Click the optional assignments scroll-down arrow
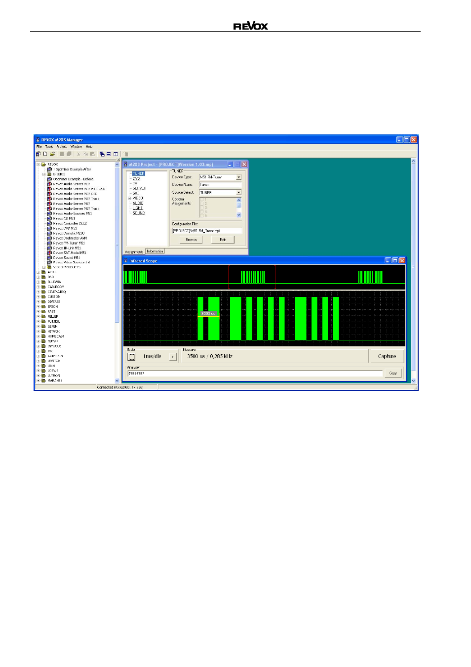The image size is (471, 667). (239, 215)
